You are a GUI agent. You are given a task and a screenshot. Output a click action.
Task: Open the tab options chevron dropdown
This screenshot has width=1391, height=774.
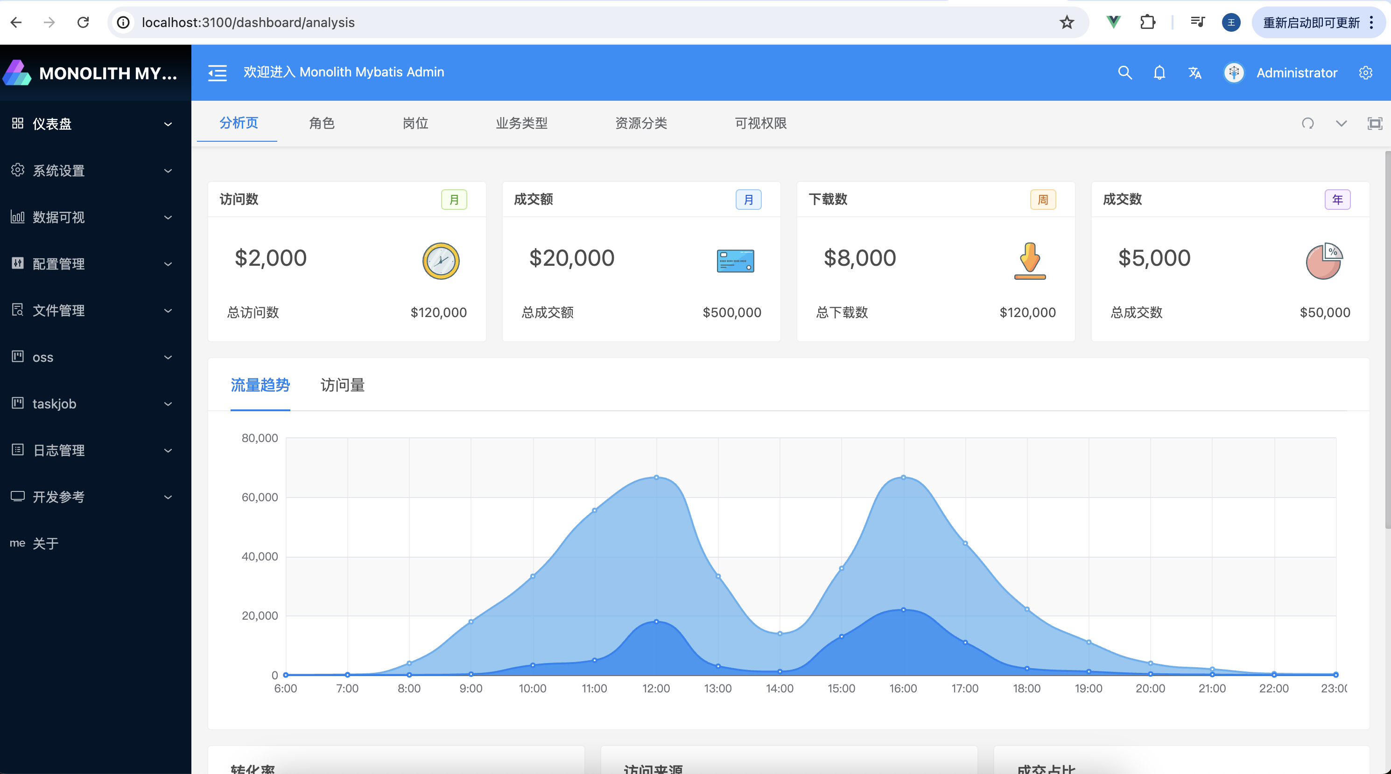(x=1342, y=124)
